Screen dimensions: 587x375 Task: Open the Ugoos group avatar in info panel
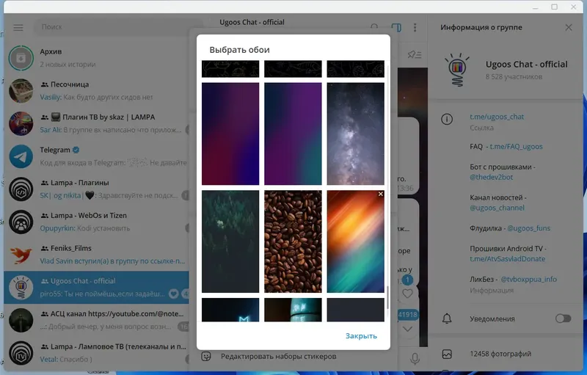tap(456, 70)
